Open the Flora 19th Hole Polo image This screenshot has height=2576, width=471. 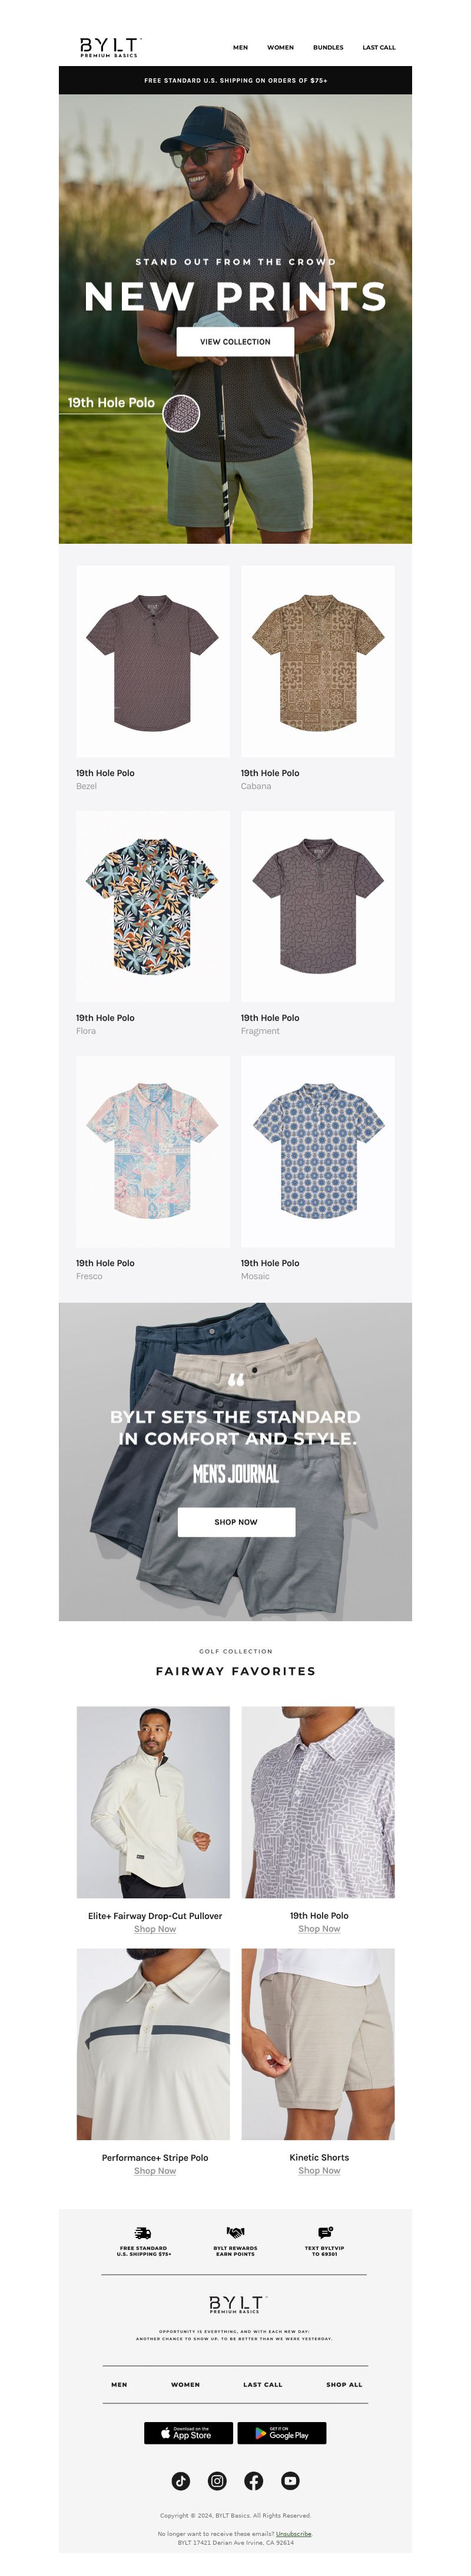152,906
